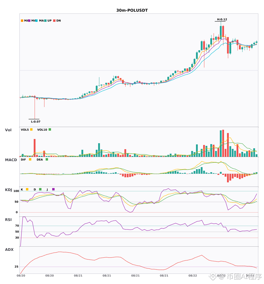Image resolution: width=264 pixels, height=284 pixels.
Task: Click the chart title 30m-POLUSDT
Action: point(132,10)
